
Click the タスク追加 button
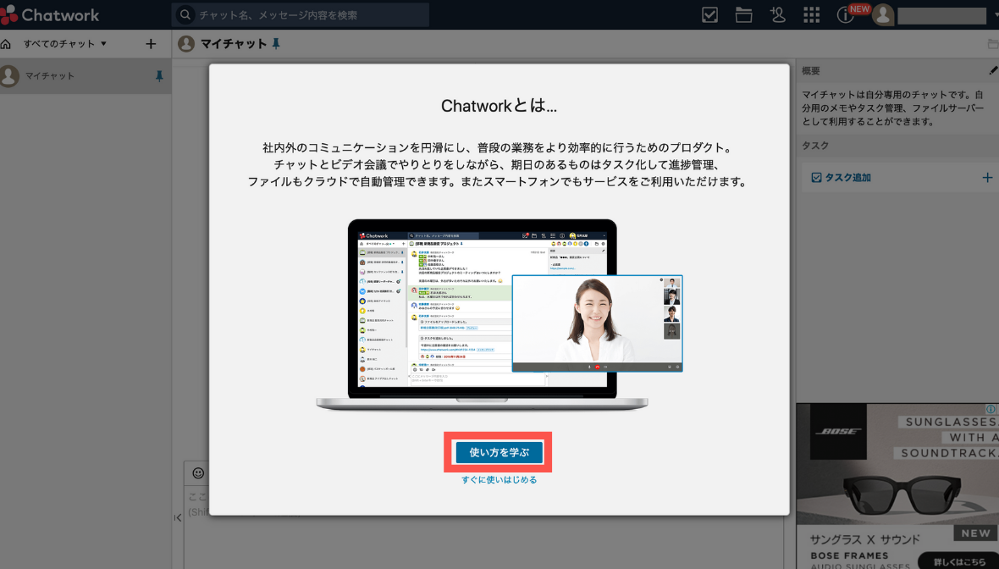coord(841,178)
